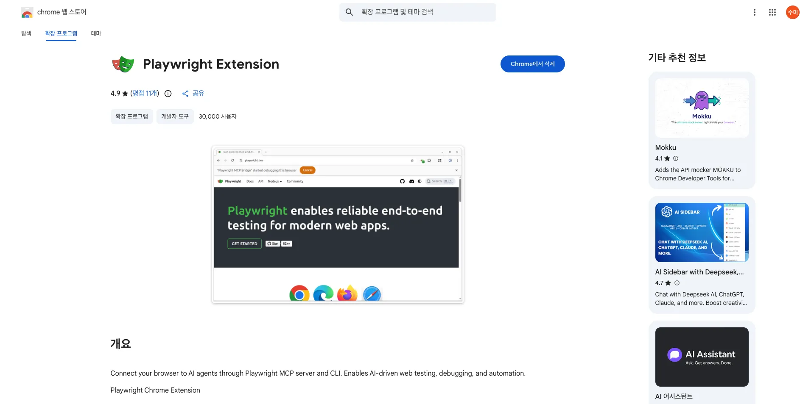The image size is (800, 404).
Task: Open the Google apps grid launcher
Action: pyautogui.click(x=772, y=12)
